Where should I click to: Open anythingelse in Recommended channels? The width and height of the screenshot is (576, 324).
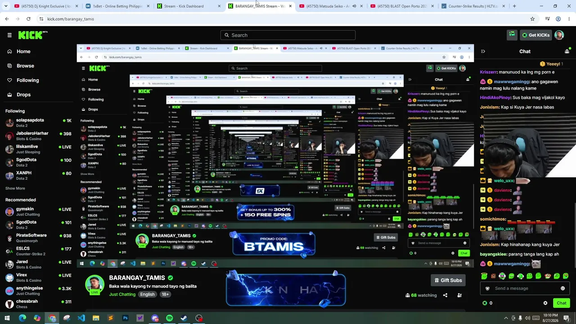pyautogui.click(x=38, y=291)
